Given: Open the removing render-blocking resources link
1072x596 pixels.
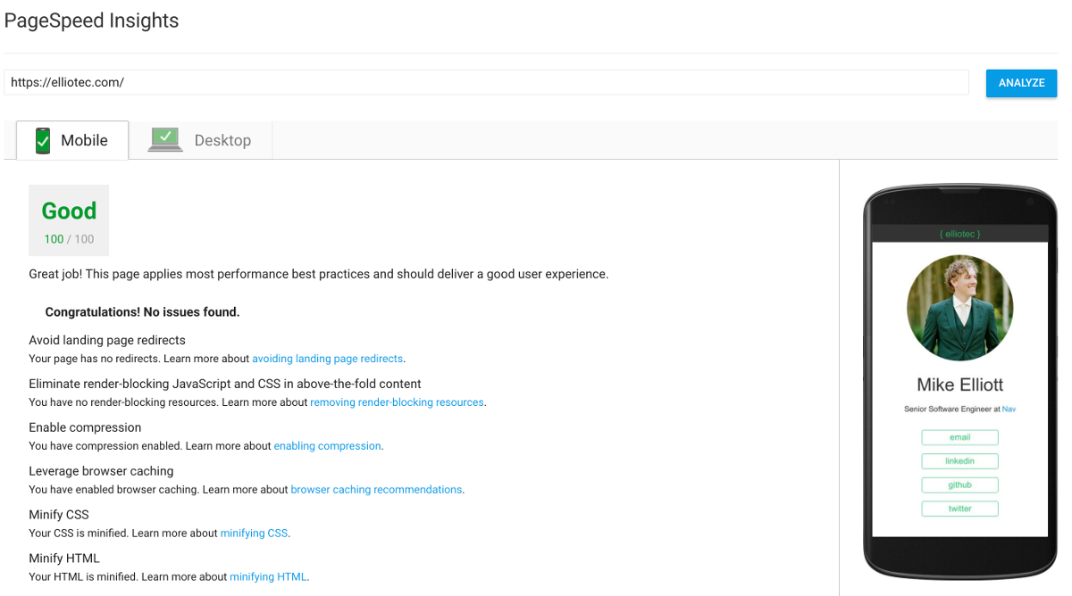Looking at the screenshot, I should [x=397, y=402].
